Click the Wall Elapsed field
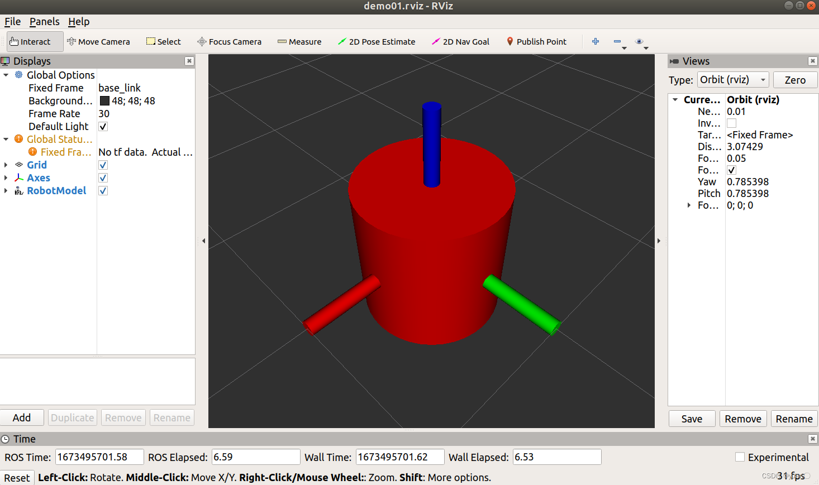This screenshot has height=485, width=819. (557, 457)
